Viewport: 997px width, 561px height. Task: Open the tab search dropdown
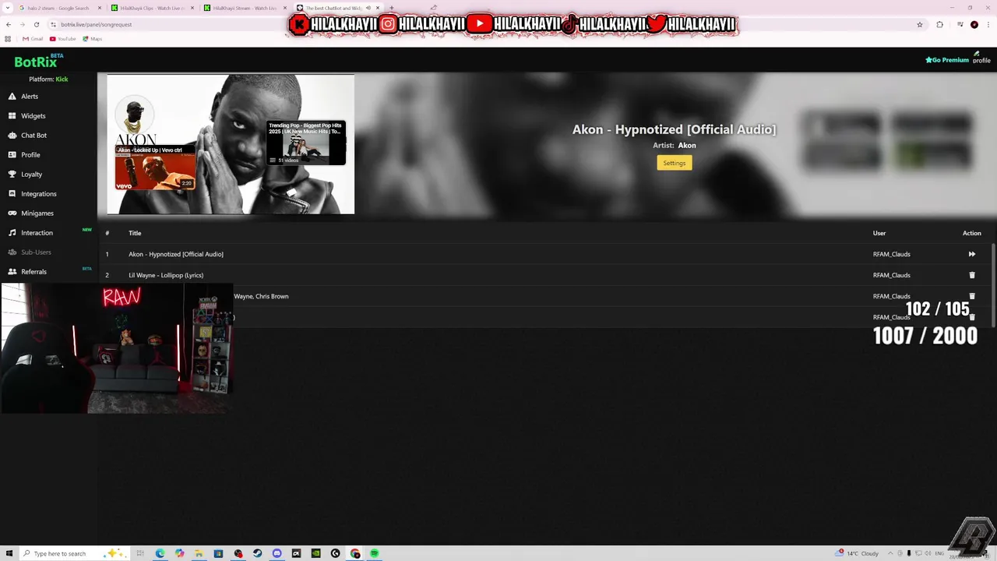7,8
